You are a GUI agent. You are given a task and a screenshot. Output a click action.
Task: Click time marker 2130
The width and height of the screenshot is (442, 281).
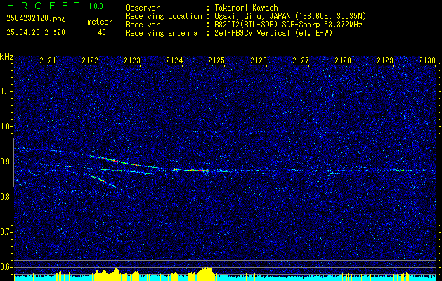click(427, 60)
